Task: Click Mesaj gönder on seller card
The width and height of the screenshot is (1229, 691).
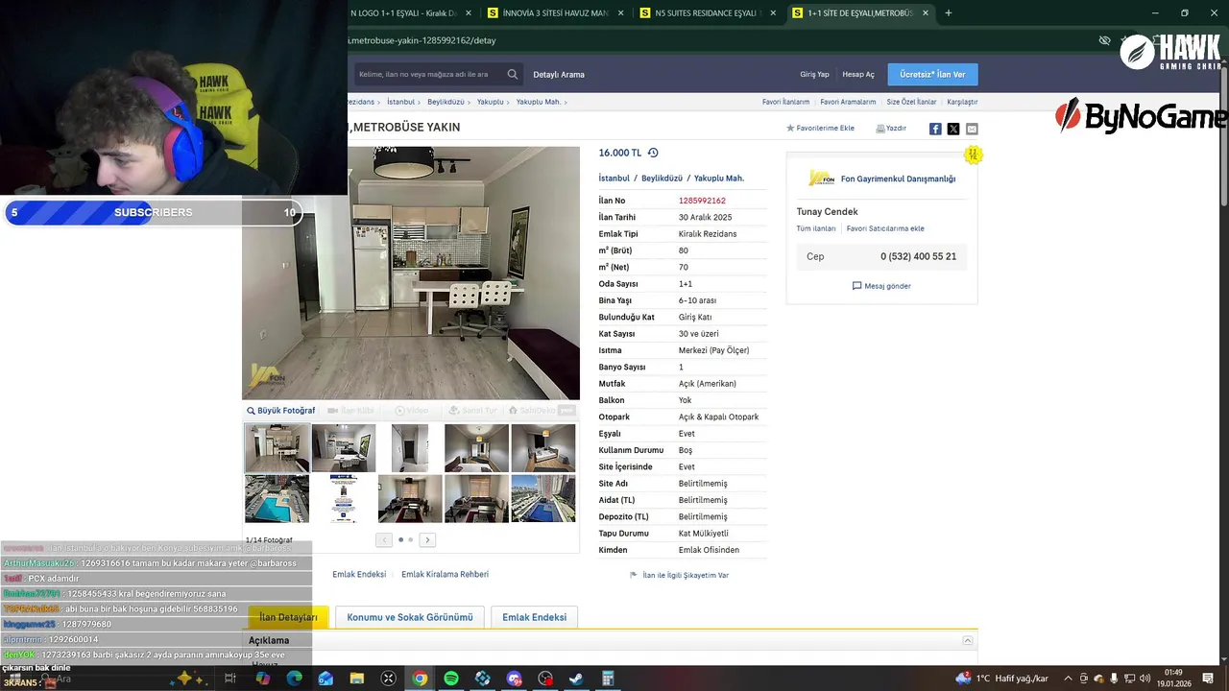Action: (x=881, y=286)
